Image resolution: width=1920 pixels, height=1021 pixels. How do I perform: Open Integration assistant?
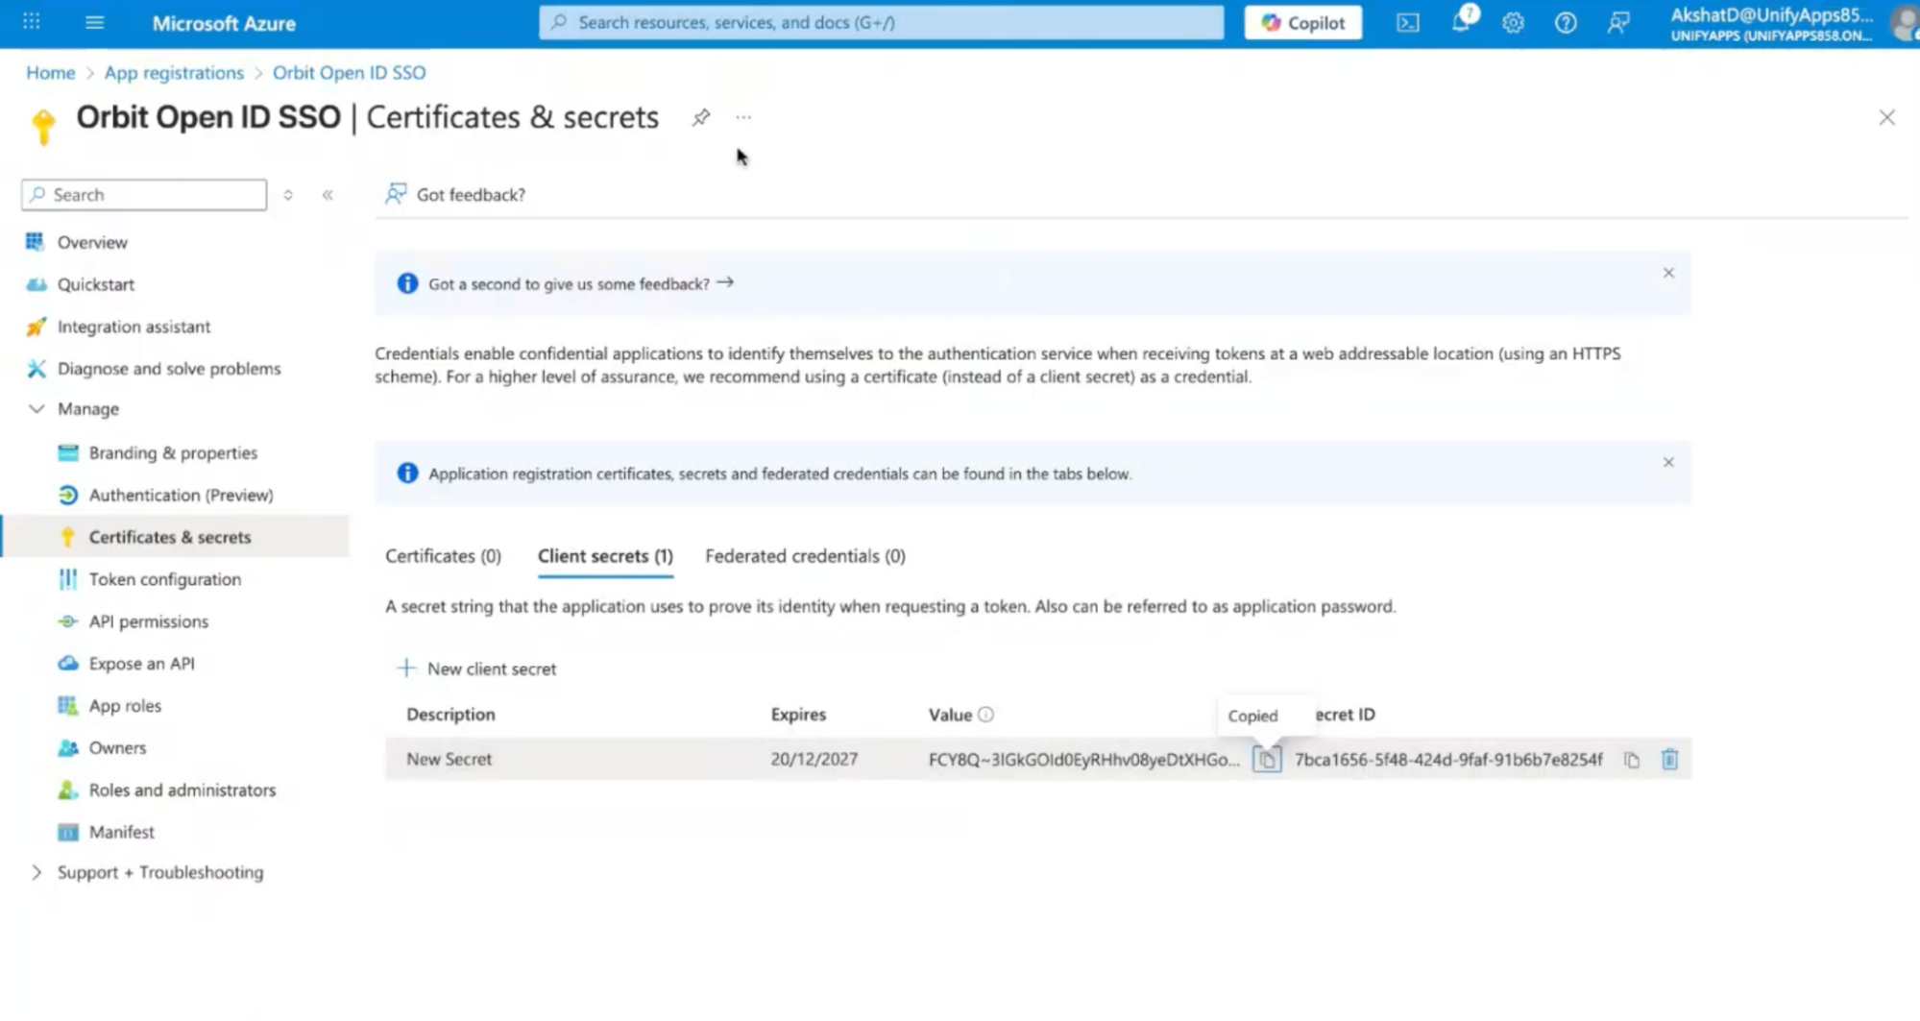pyautogui.click(x=134, y=327)
